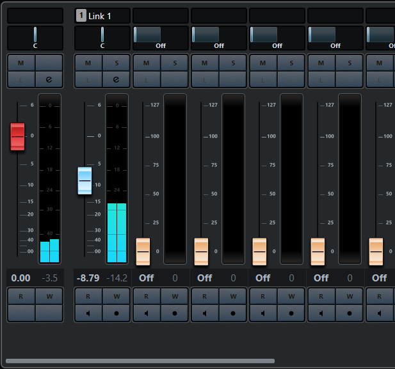Enable the monitor speaker on the first MIDI channel
Screen dimensions: 395x369
point(147,313)
